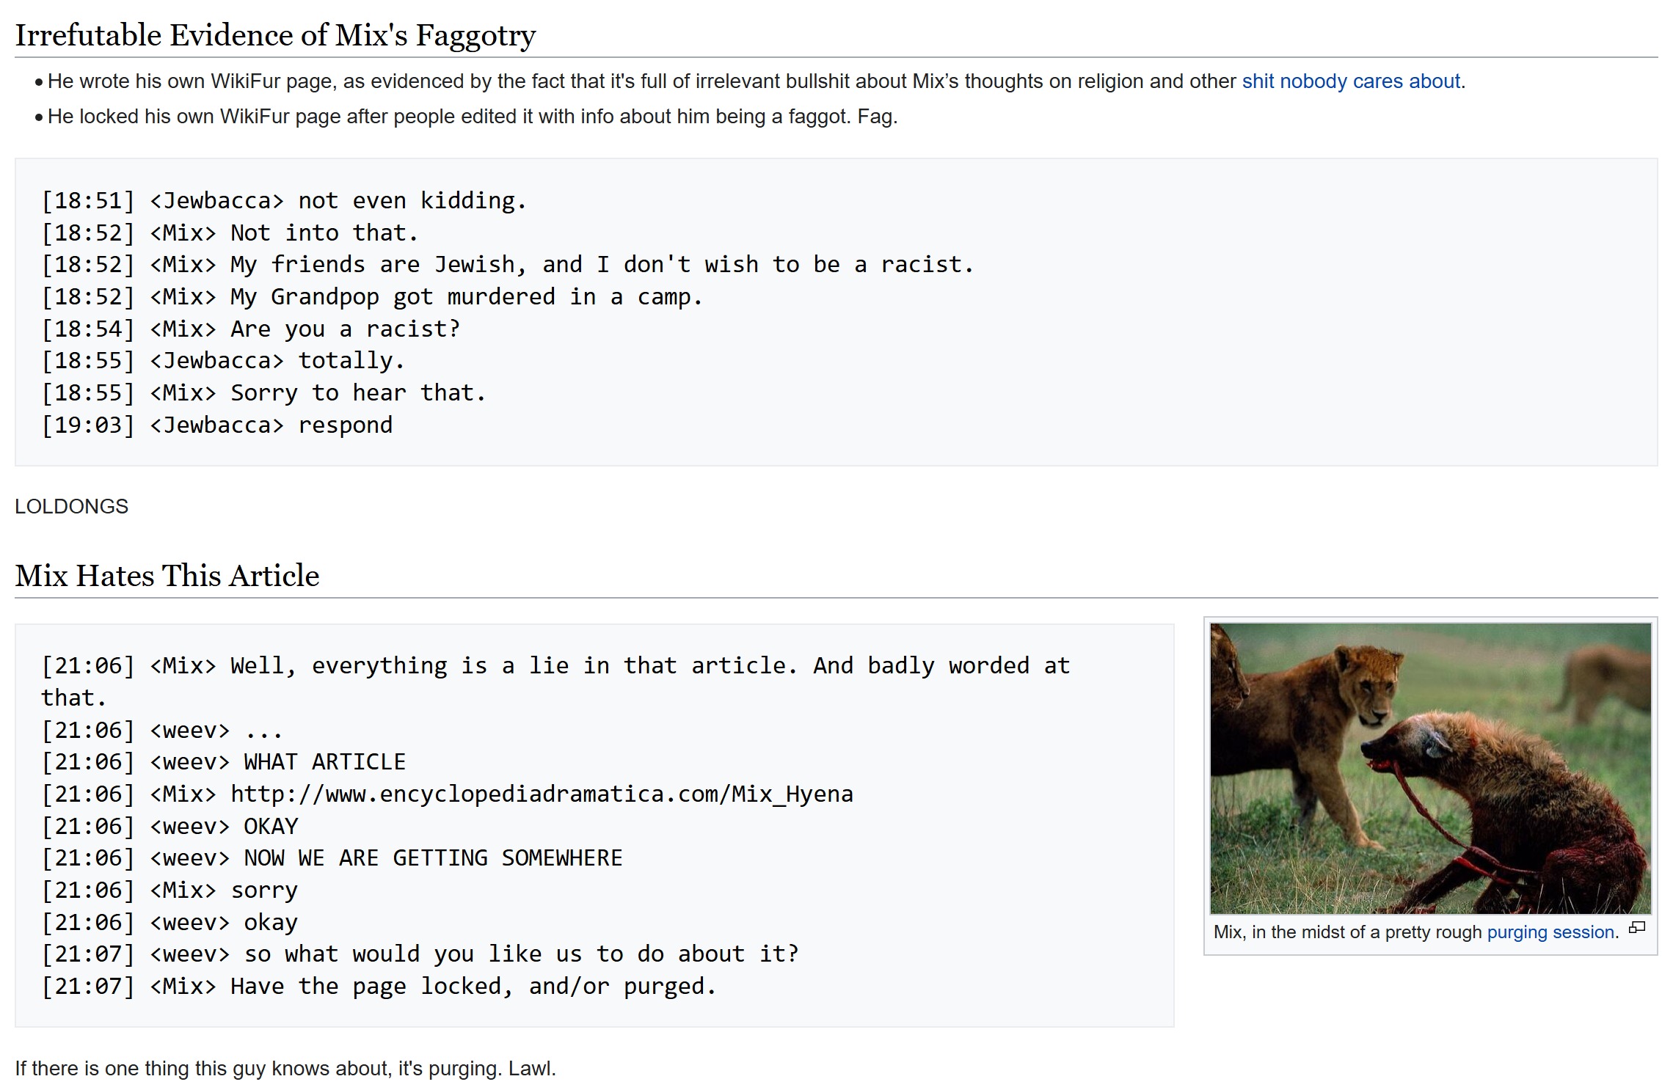Viewport: 1662px width, 1090px height.
Task: Click the "My Grandpop got murdered in a camp." line
Action: tap(372, 296)
